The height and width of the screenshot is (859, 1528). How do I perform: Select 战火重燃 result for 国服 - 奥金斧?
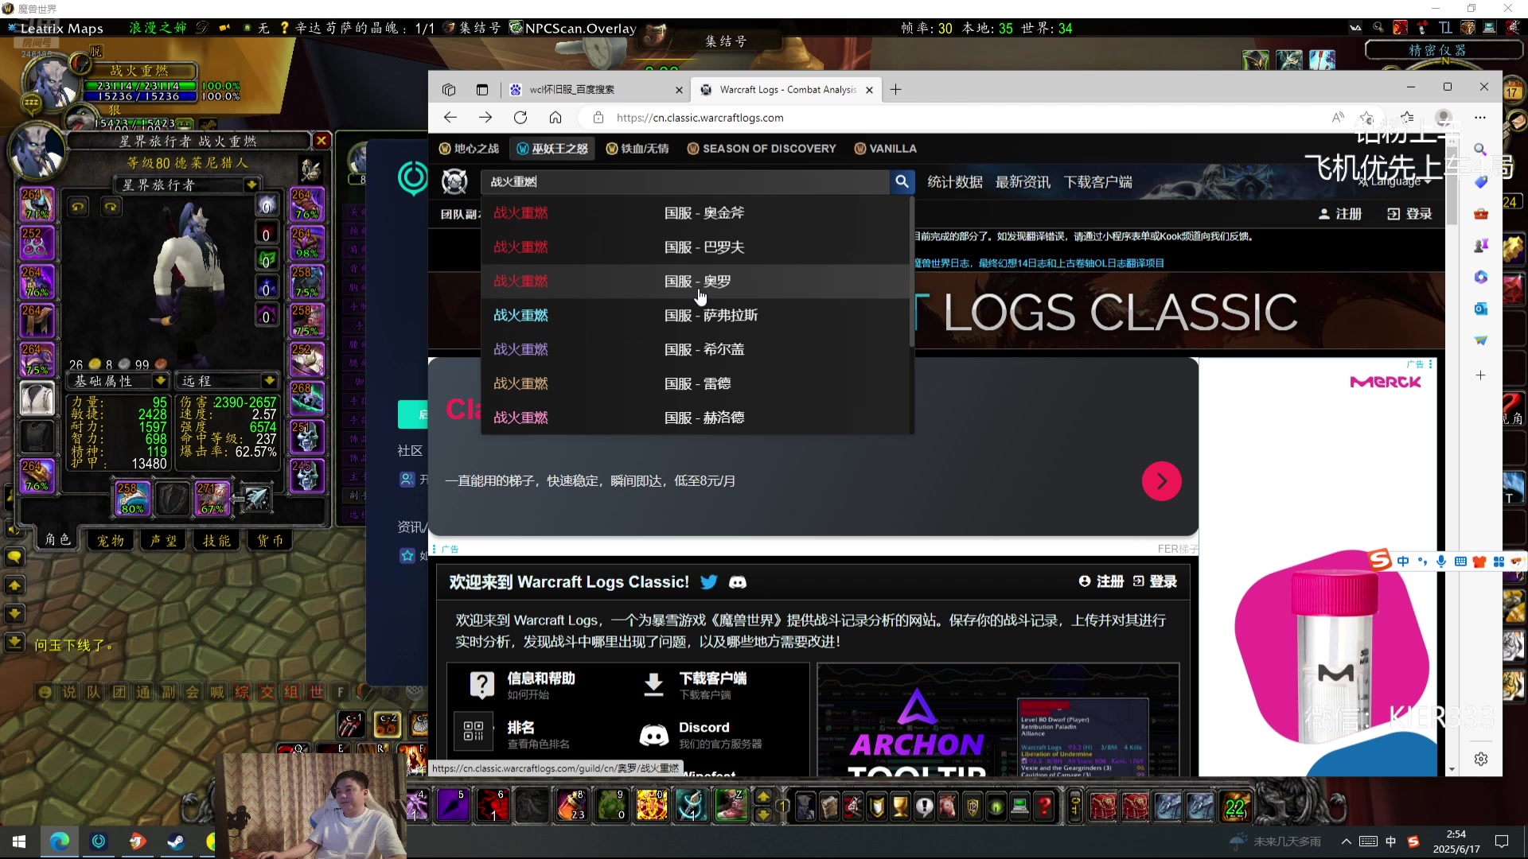pos(696,213)
